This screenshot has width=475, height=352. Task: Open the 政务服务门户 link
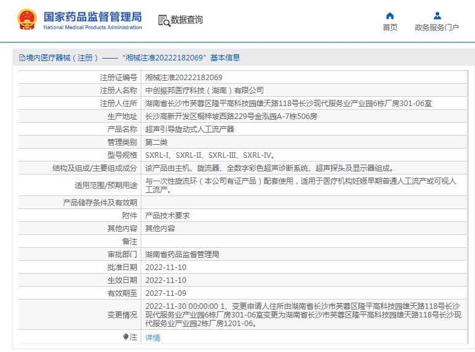click(x=437, y=28)
